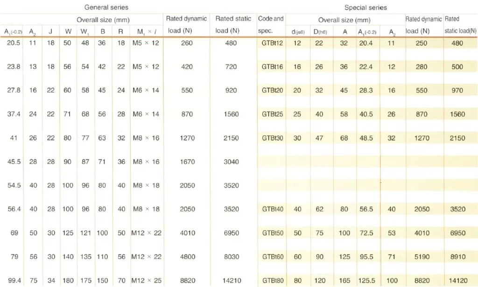The width and height of the screenshot is (478, 287).
Task: Click the GTBt60 code cell
Action: coord(272,257)
